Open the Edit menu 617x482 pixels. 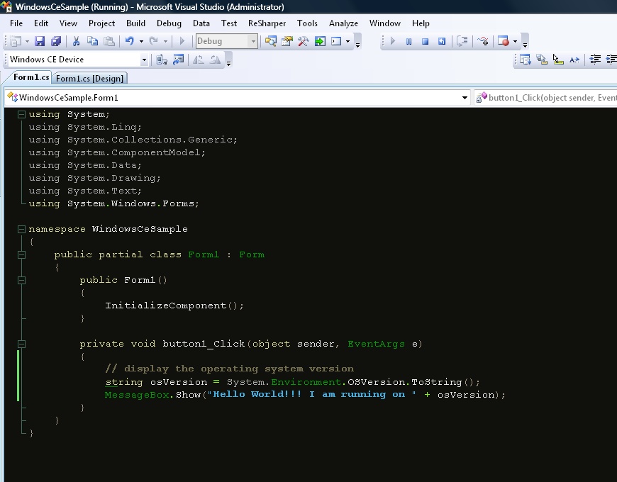[x=41, y=23]
